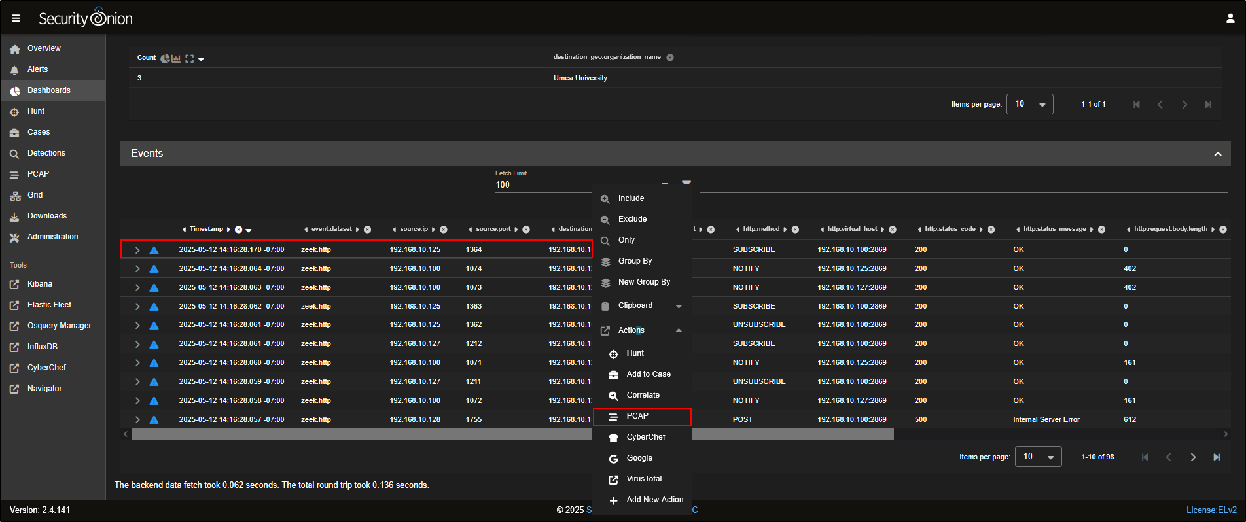The image size is (1246, 522).
Task: Click the user account icon
Action: click(x=1230, y=18)
